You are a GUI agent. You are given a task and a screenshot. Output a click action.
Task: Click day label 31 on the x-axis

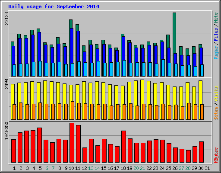(x=207, y=168)
